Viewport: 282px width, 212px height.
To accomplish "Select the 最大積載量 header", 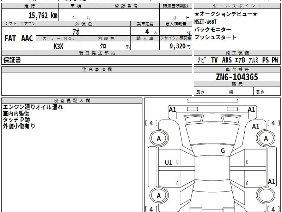I will click(176, 24).
